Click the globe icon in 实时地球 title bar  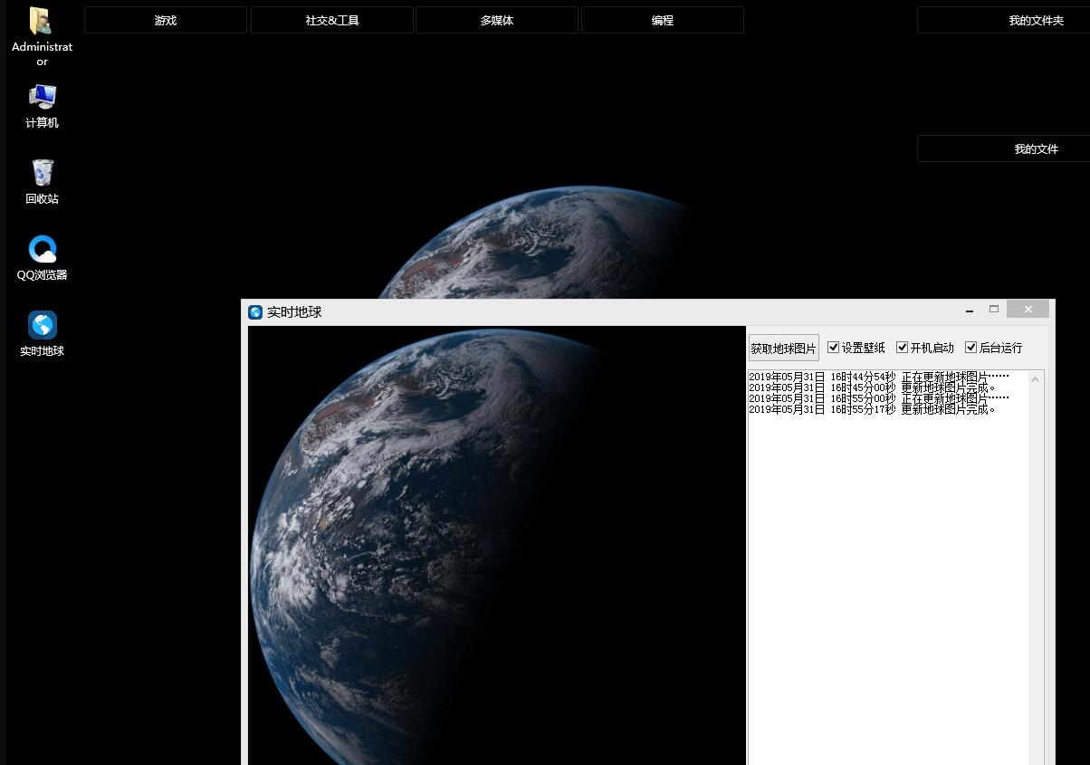pyautogui.click(x=255, y=312)
